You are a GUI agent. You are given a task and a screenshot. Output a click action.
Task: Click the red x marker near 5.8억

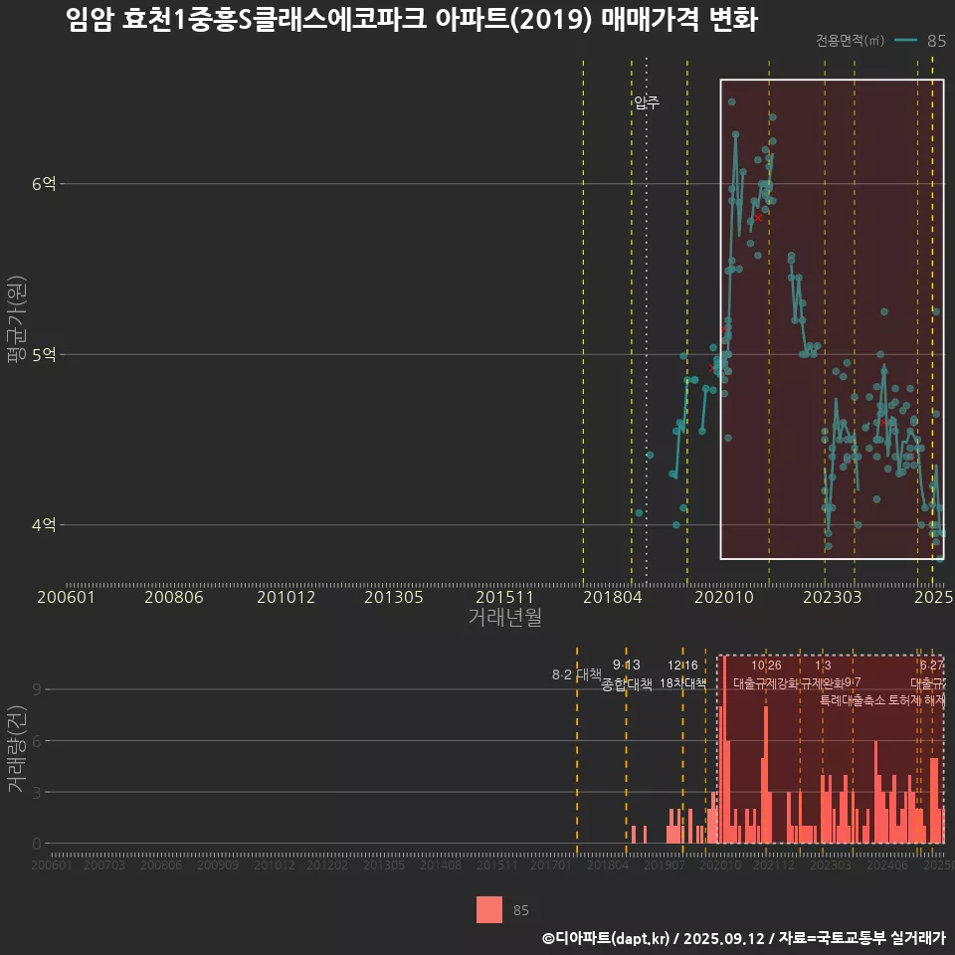(758, 218)
